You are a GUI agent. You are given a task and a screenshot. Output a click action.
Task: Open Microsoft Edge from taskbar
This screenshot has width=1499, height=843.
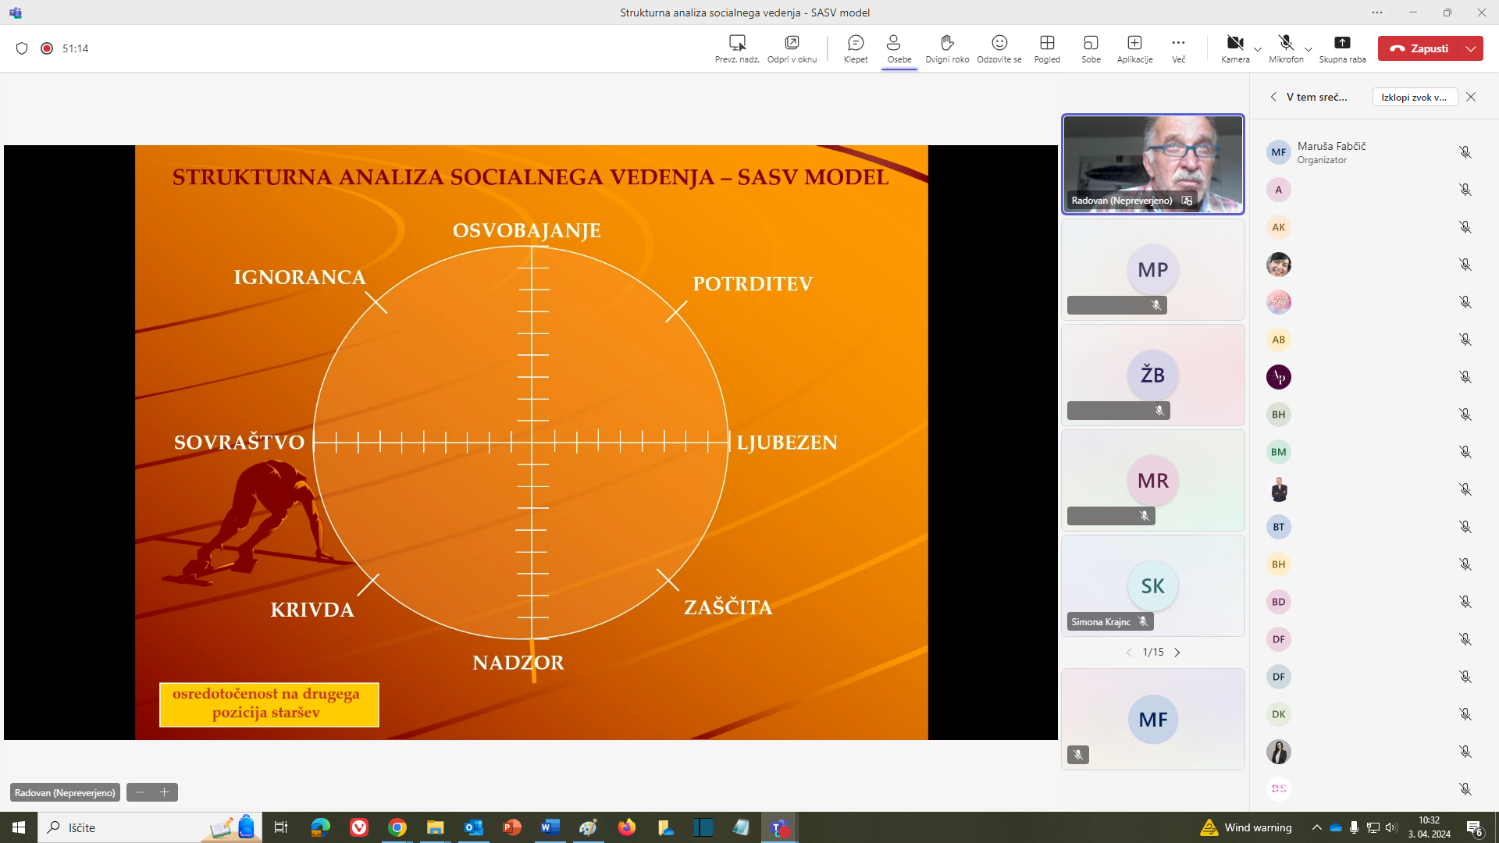(320, 827)
